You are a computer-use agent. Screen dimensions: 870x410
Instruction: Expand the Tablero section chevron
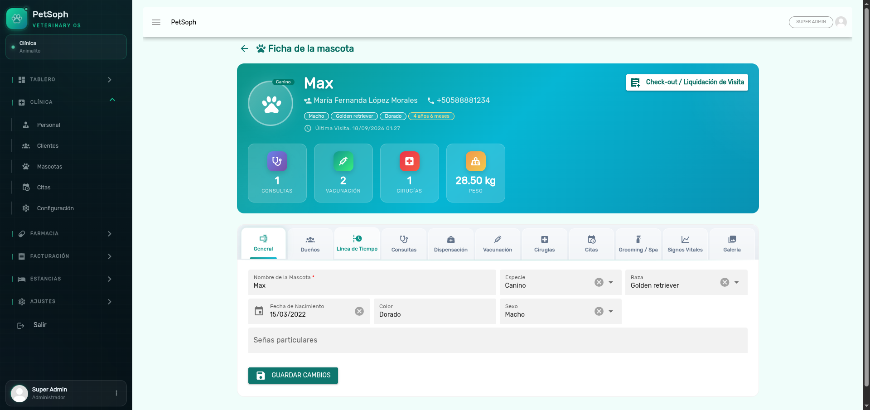coord(110,80)
